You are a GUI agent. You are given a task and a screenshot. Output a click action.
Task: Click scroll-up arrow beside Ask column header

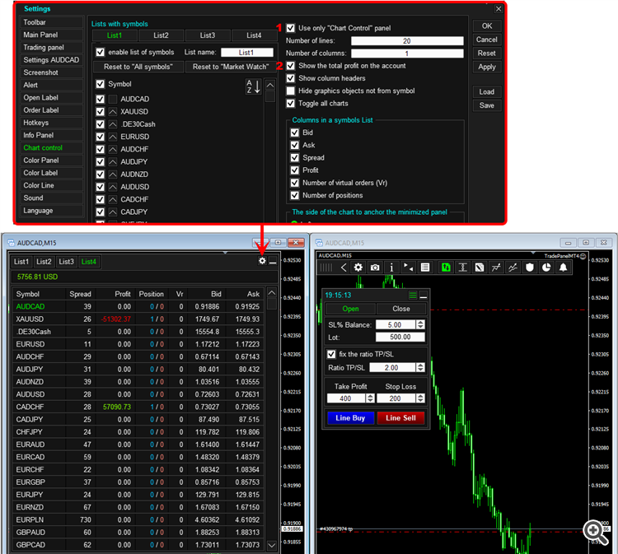(x=272, y=292)
